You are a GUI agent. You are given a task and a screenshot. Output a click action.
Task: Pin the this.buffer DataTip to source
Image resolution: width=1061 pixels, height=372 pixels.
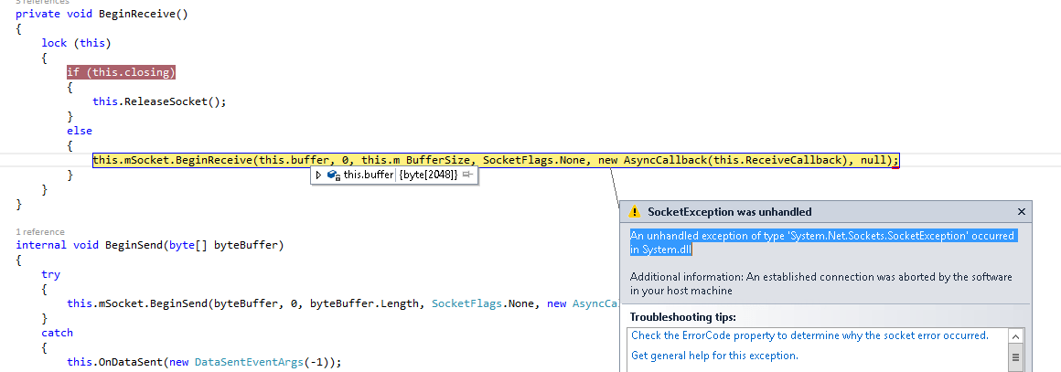[x=466, y=175]
